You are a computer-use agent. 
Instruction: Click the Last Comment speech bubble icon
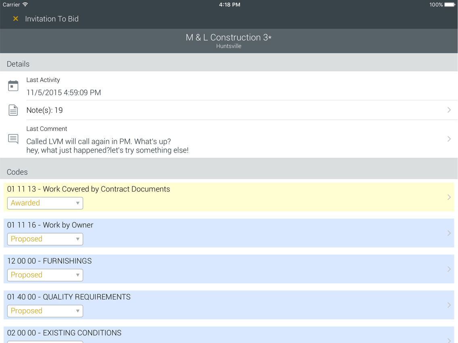pyautogui.click(x=13, y=139)
